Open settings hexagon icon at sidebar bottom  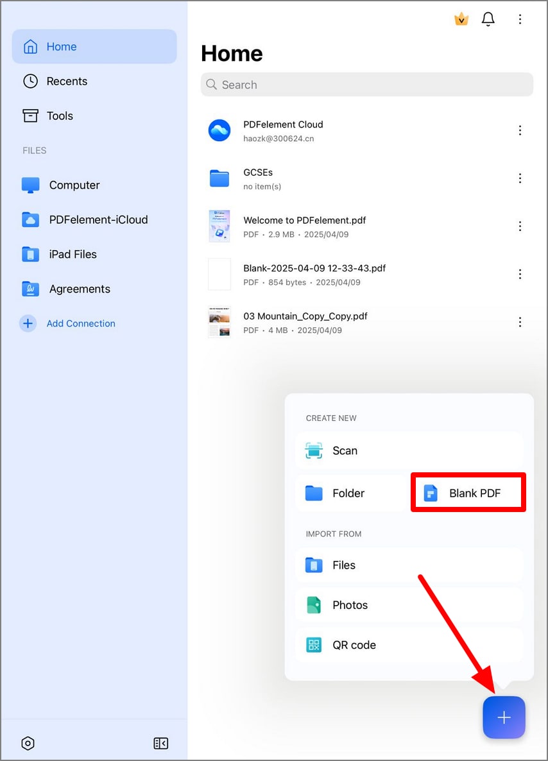pyautogui.click(x=28, y=743)
